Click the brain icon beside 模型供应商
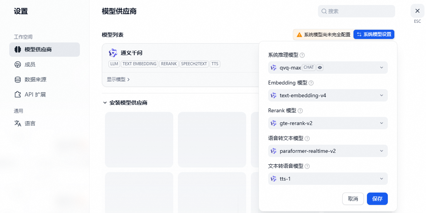Viewport: 426px width, 213px height. [x=18, y=49]
